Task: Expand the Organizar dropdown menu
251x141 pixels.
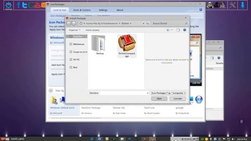Action: tap(75, 30)
